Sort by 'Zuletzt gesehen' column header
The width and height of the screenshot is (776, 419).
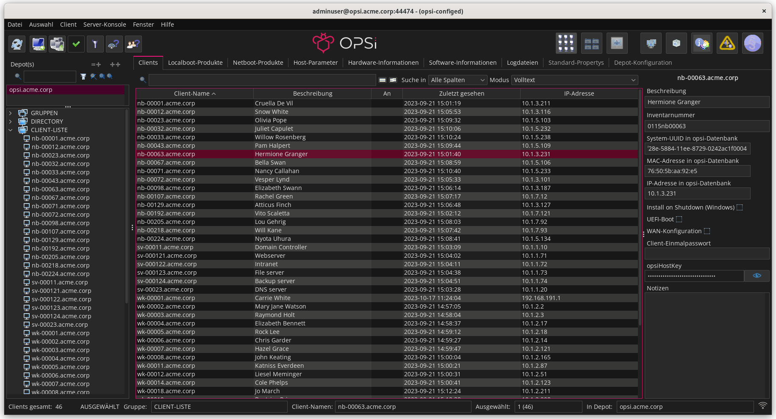click(x=462, y=94)
